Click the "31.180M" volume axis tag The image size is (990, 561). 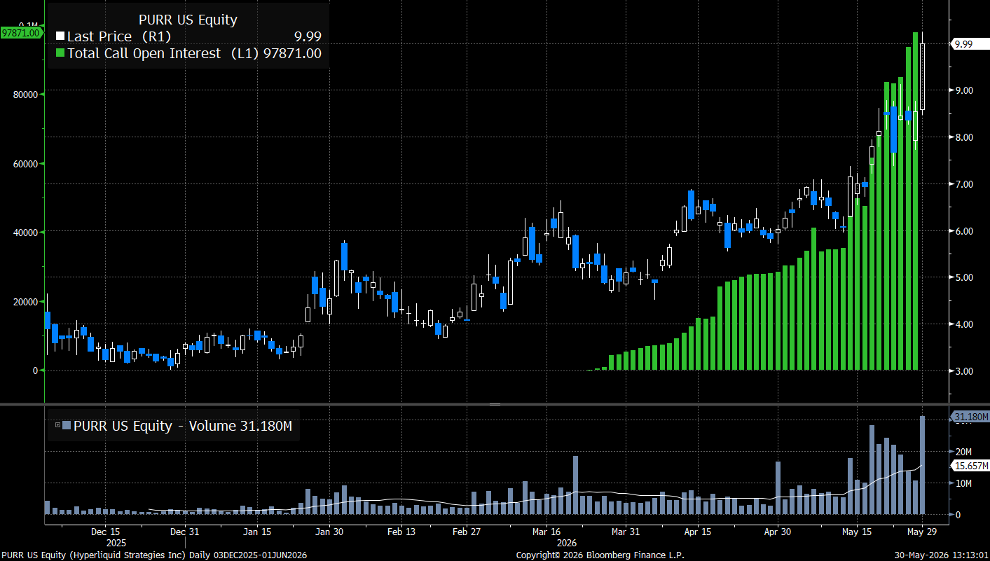pos(970,417)
